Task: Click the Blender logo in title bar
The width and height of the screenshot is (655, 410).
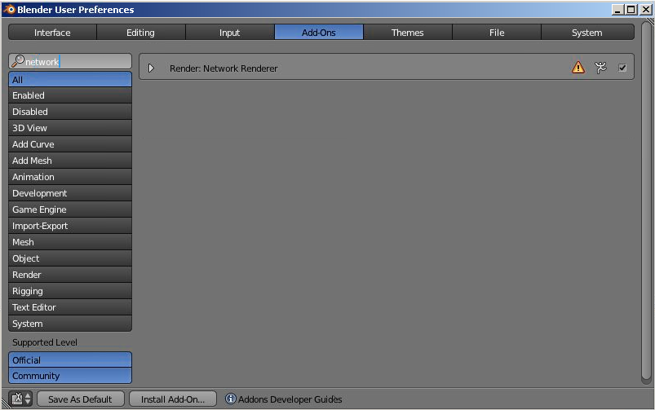Action: tap(9, 9)
